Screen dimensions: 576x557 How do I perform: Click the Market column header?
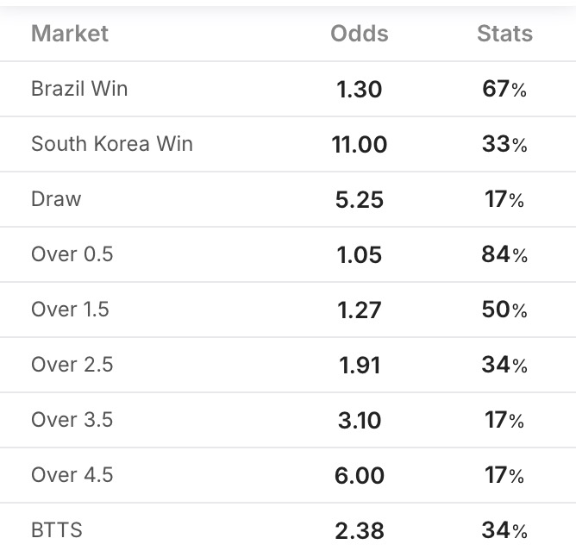tap(70, 34)
